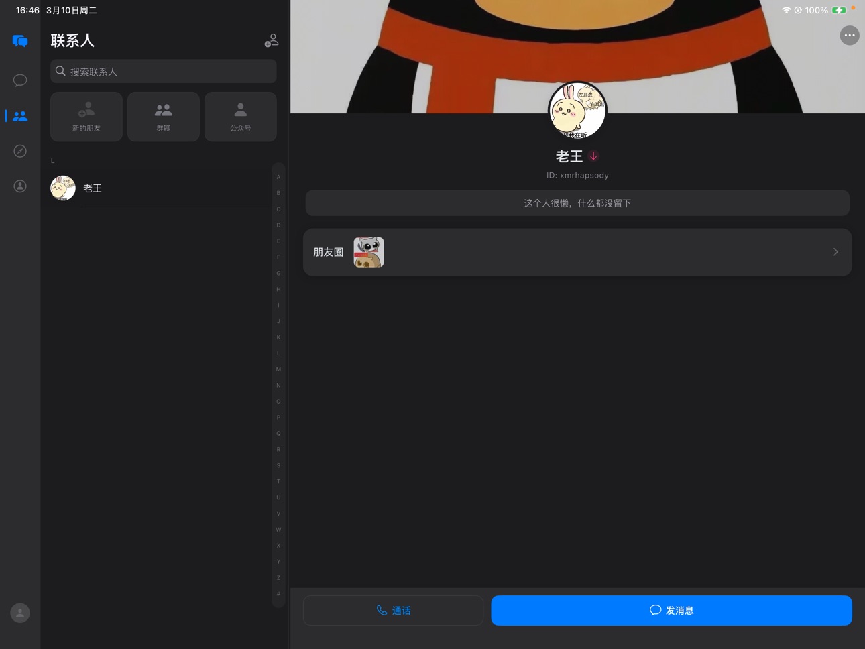Jump to index letter S
The height and width of the screenshot is (649, 865).
tap(278, 466)
